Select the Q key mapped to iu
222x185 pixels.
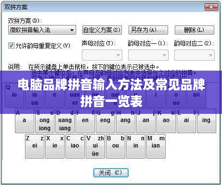pyautogui.click(x=14, y=96)
